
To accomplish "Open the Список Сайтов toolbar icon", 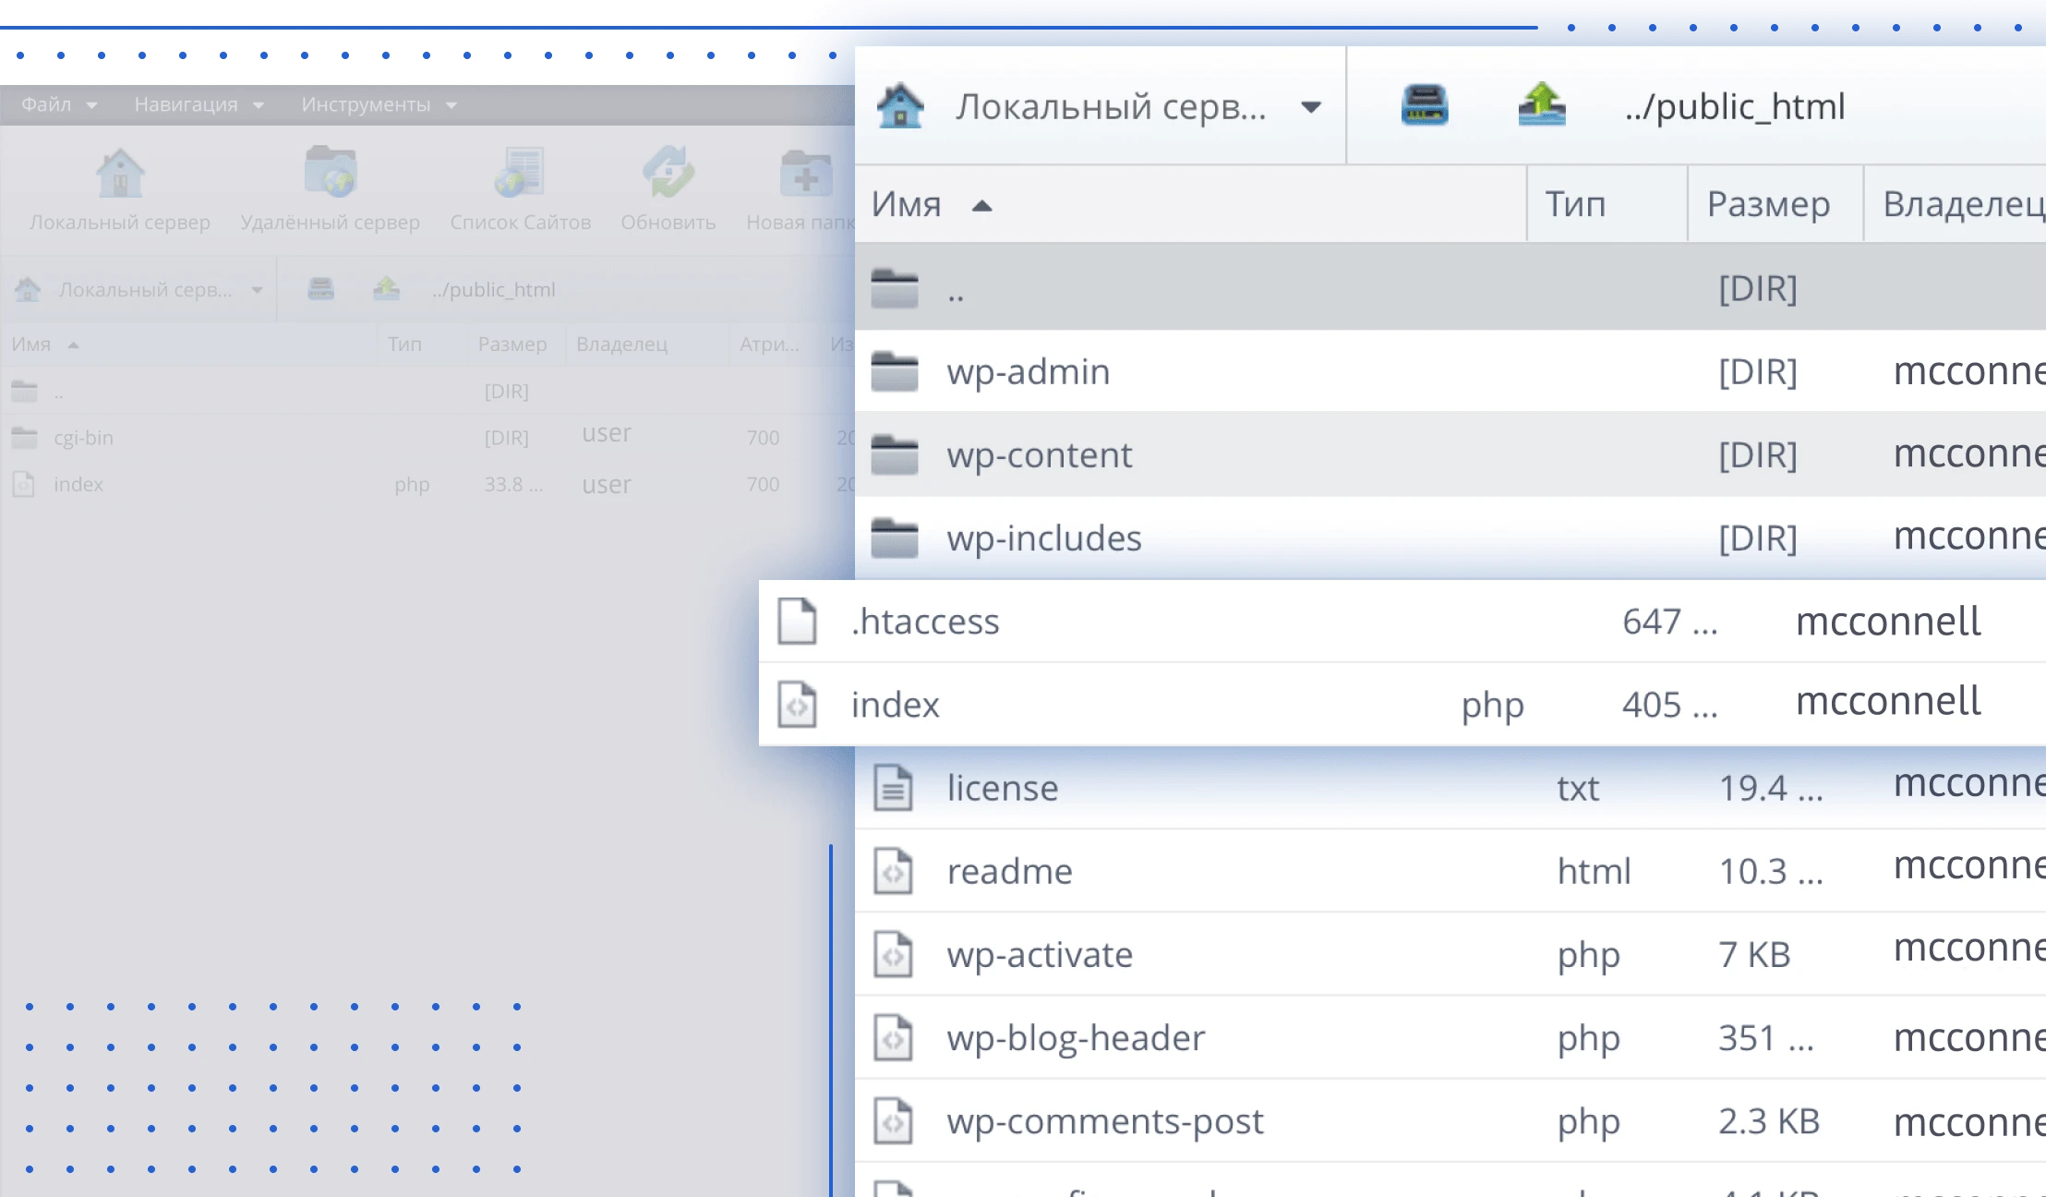I will [520, 174].
